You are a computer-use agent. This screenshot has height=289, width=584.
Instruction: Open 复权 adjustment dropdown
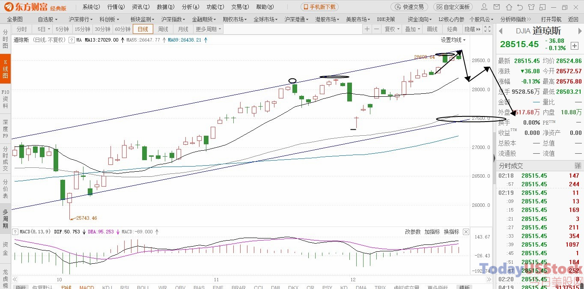point(392,29)
